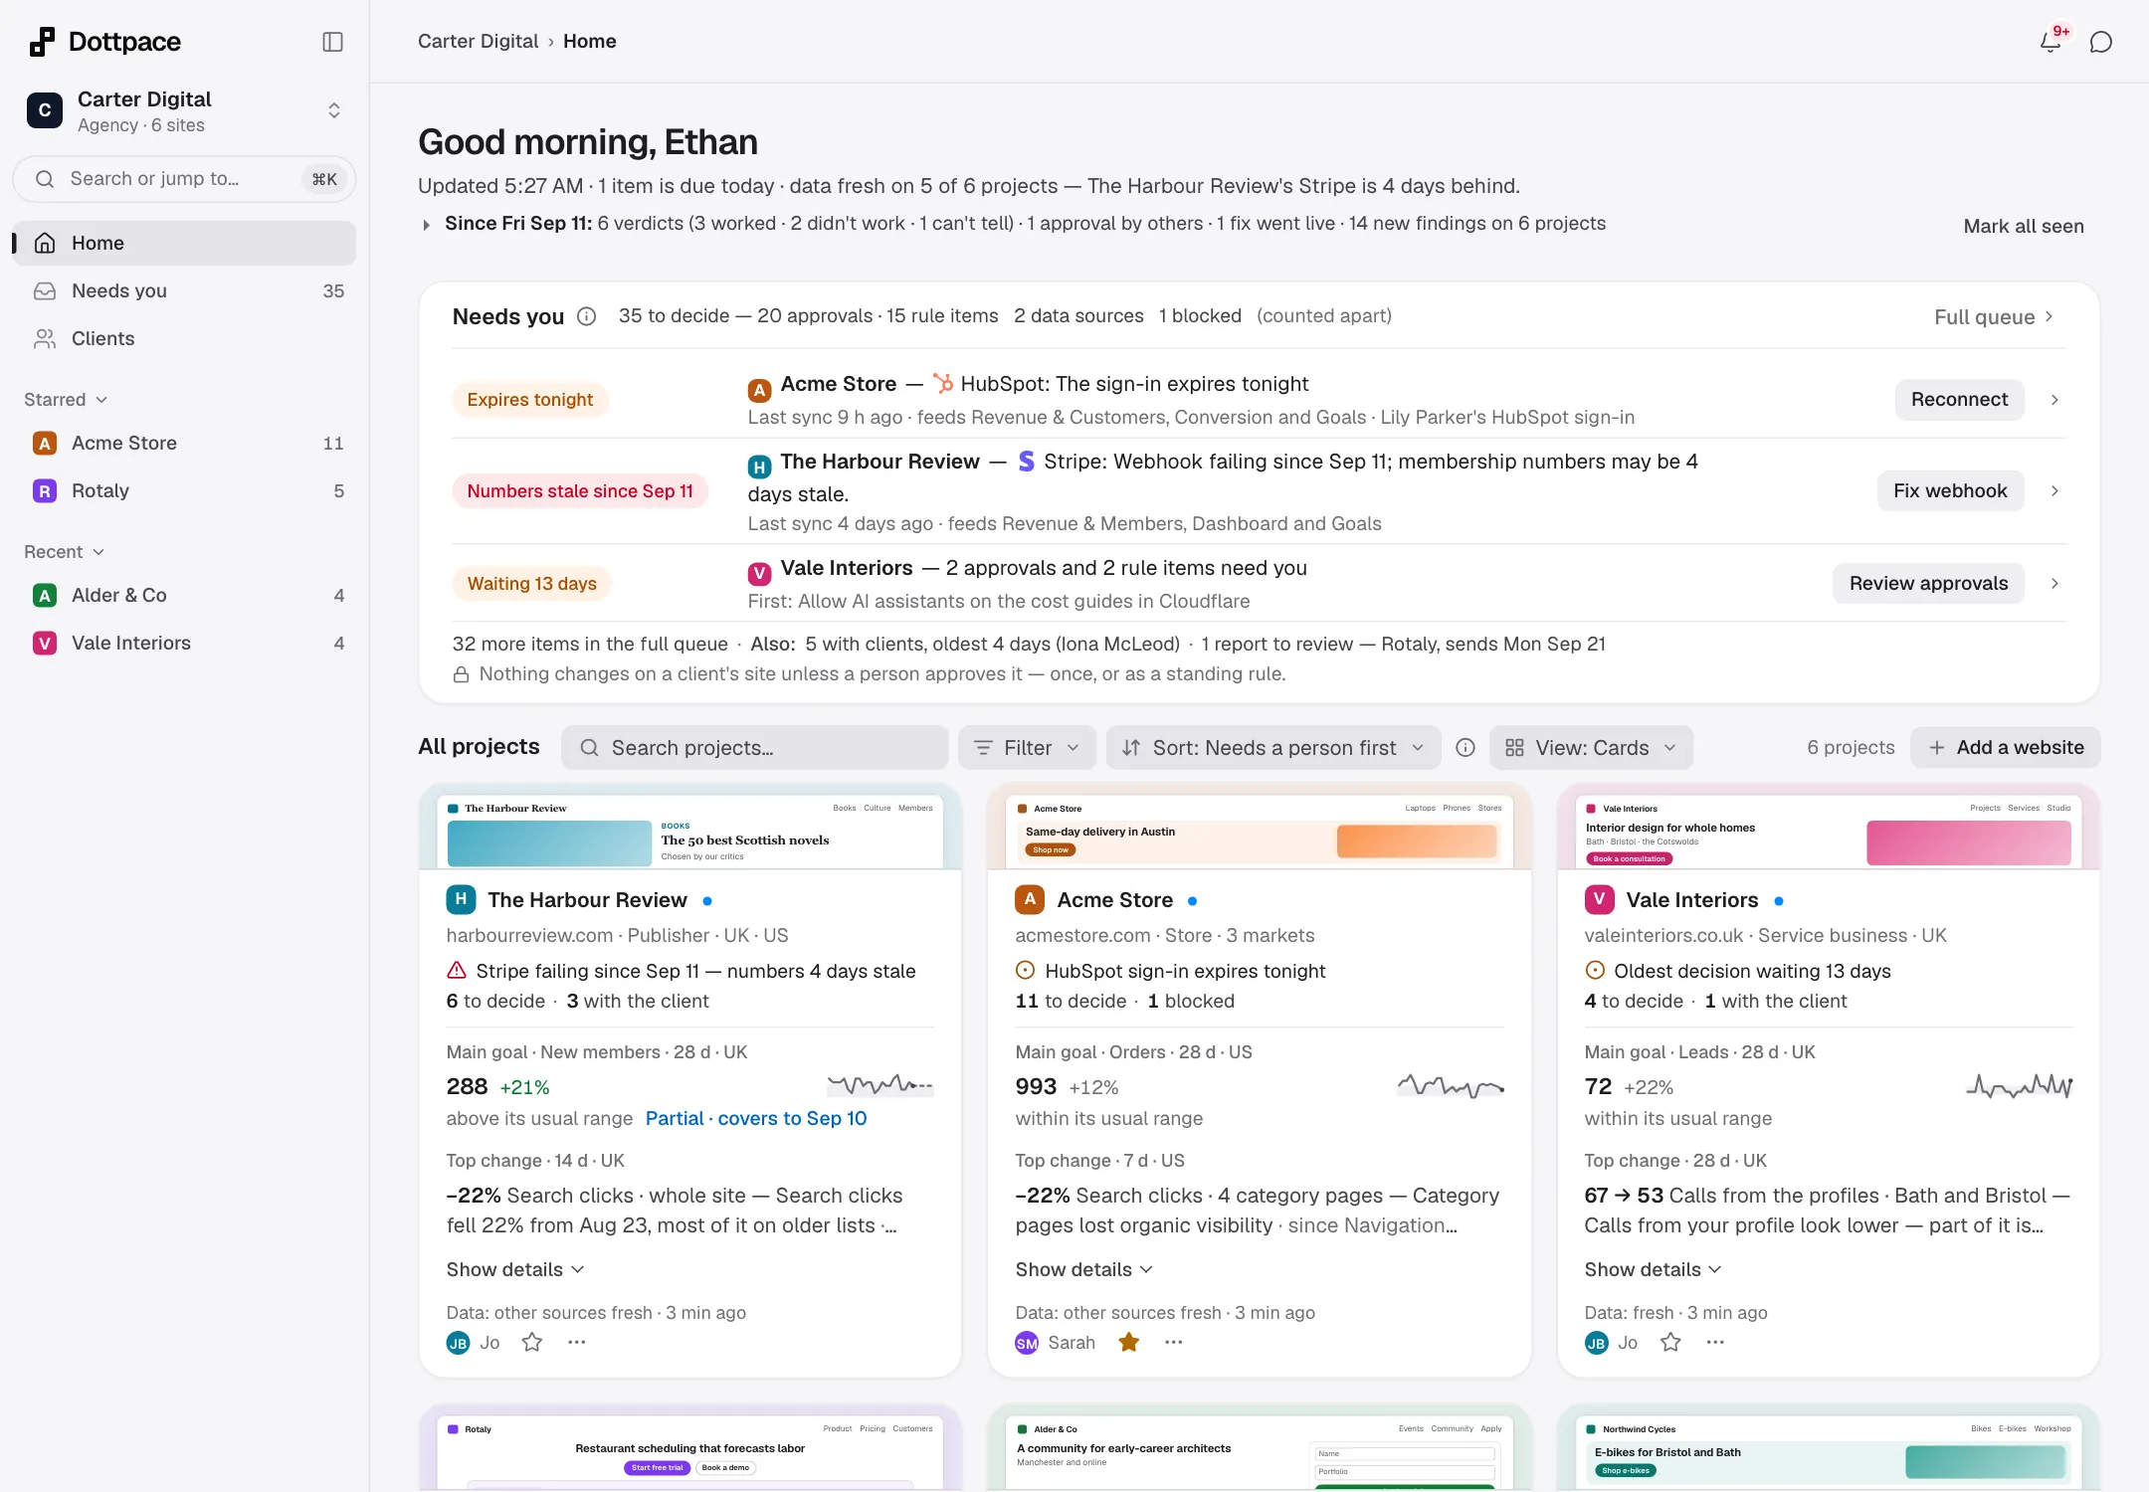Screen dimensions: 2149x1492
Task: Open Clients in the sidebar
Action: [x=185, y=339]
